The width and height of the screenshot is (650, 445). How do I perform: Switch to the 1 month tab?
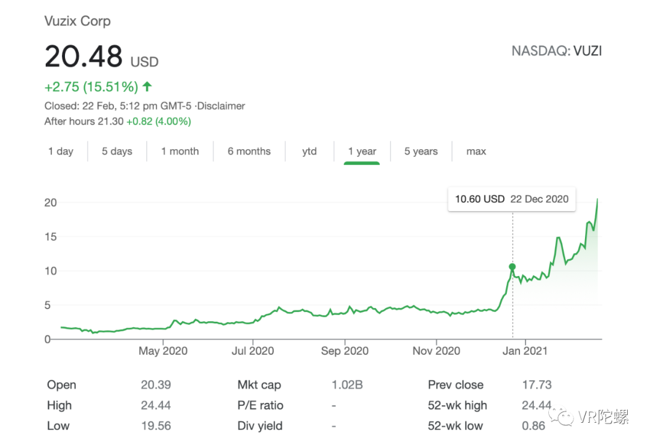point(180,151)
